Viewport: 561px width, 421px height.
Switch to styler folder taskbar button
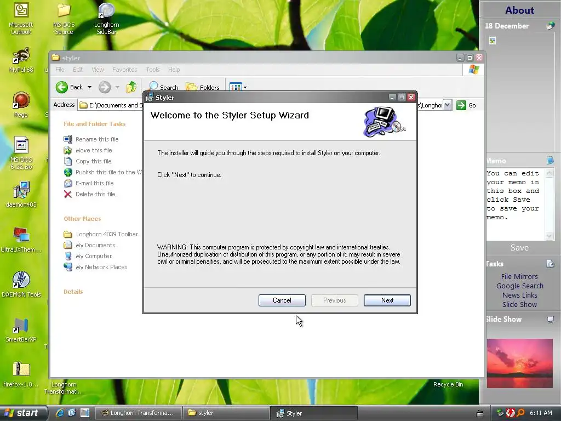point(225,413)
